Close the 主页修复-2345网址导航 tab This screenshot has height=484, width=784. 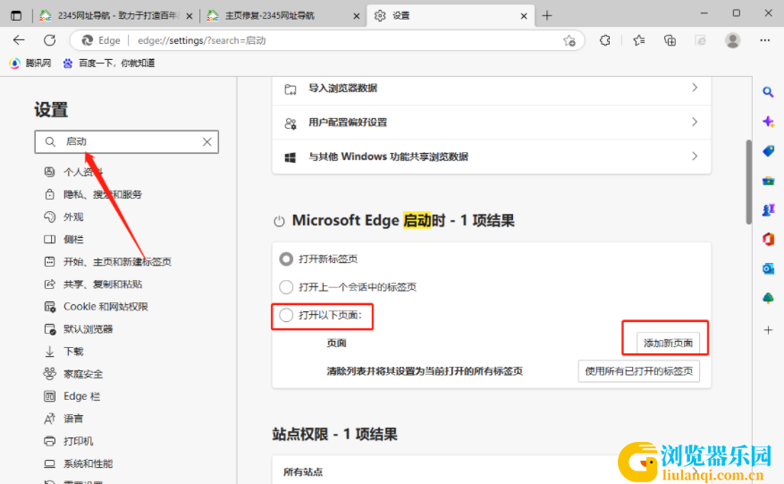coord(356,16)
